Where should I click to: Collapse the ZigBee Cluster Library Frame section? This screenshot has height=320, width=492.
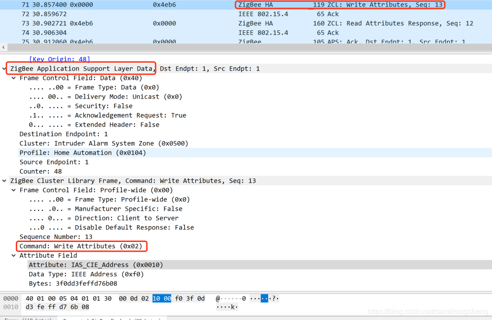coord(5,180)
